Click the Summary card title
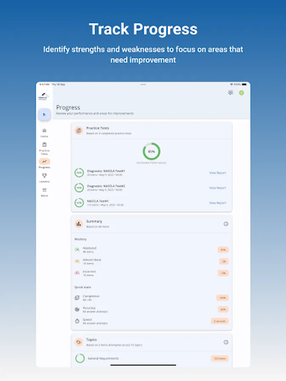 (x=94, y=221)
